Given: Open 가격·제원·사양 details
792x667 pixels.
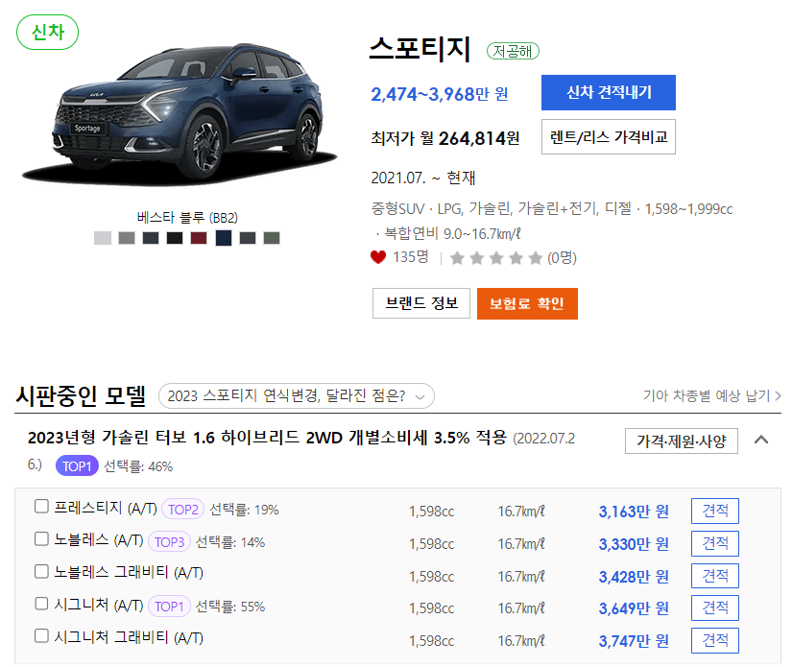Looking at the screenshot, I should tap(682, 441).
